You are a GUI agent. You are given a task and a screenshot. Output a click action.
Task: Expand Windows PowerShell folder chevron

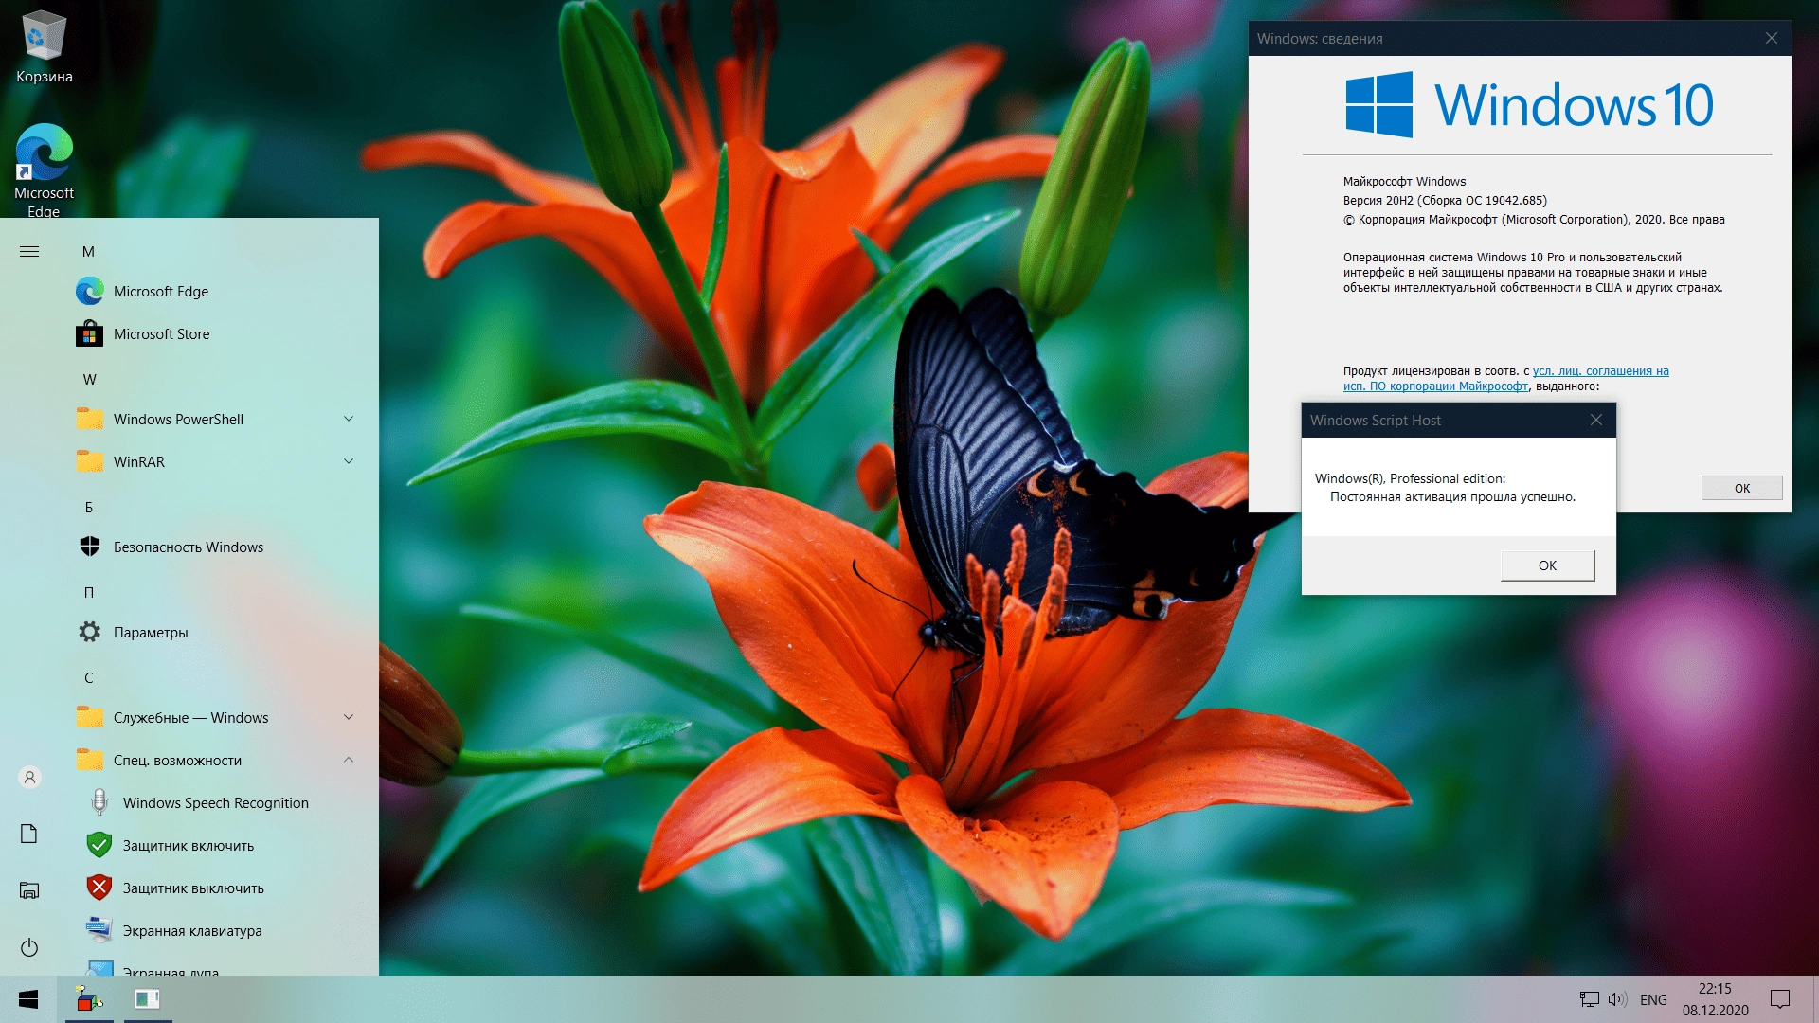click(x=349, y=419)
